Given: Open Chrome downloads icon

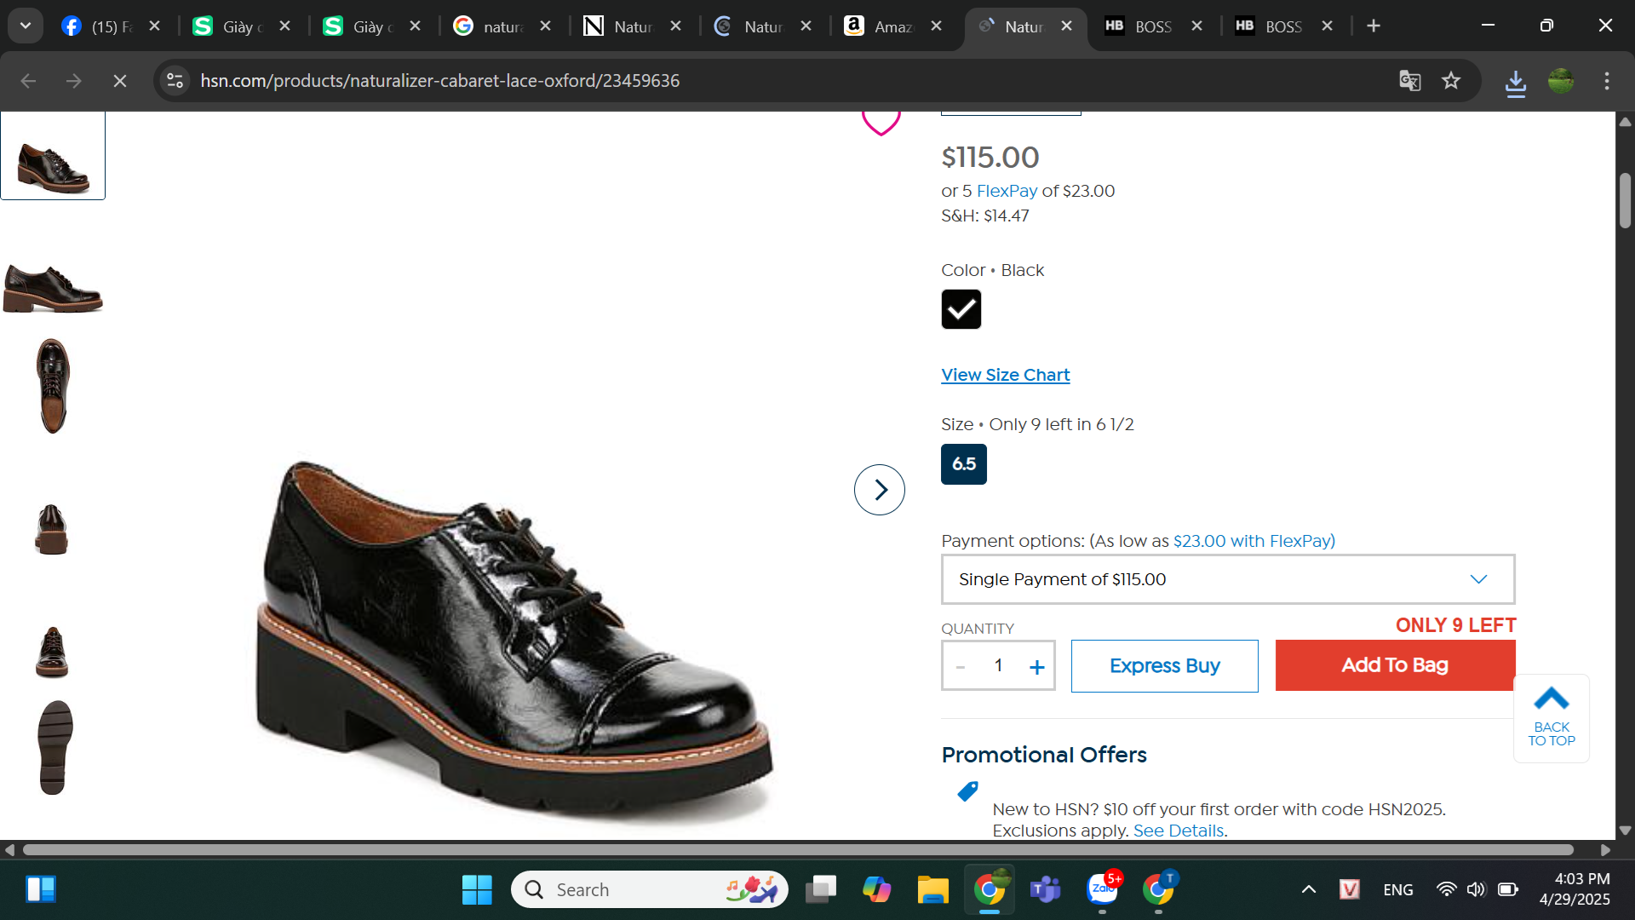Looking at the screenshot, I should (x=1515, y=83).
